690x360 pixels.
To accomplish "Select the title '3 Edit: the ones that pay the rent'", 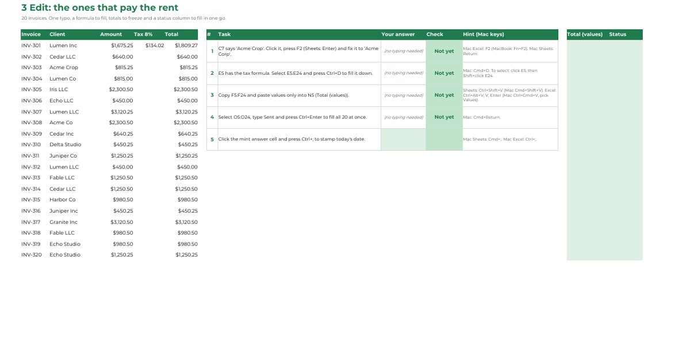I will (x=99, y=8).
